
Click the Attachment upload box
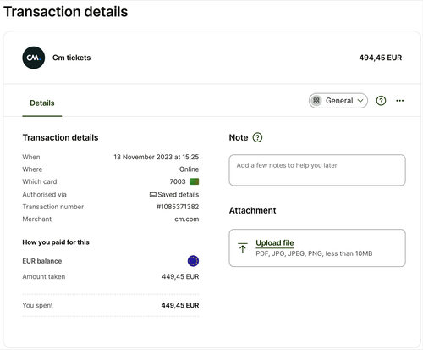[x=317, y=247]
